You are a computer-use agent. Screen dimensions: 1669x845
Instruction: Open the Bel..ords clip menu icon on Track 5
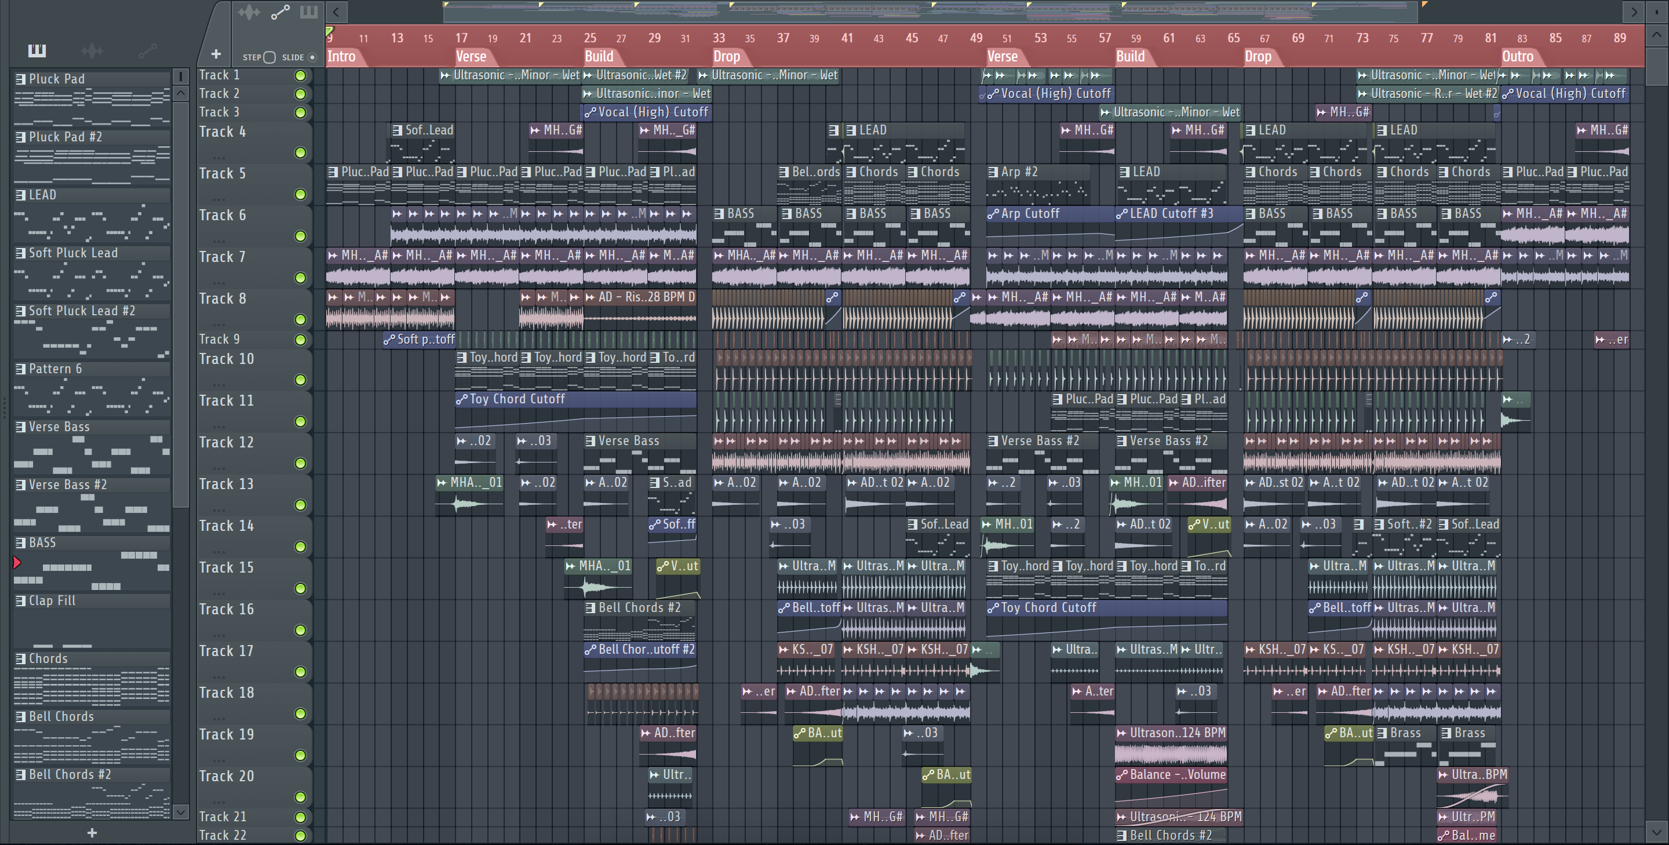784,172
